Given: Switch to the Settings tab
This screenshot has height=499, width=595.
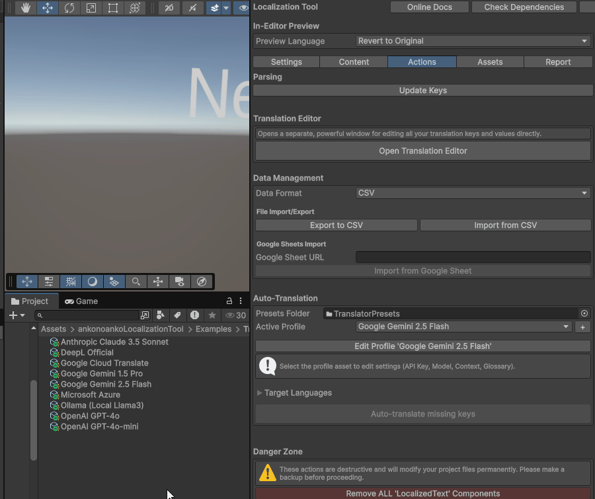Looking at the screenshot, I should tap(286, 61).
